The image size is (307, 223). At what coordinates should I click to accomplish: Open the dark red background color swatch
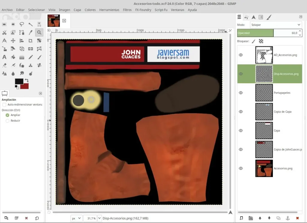tap(25, 87)
